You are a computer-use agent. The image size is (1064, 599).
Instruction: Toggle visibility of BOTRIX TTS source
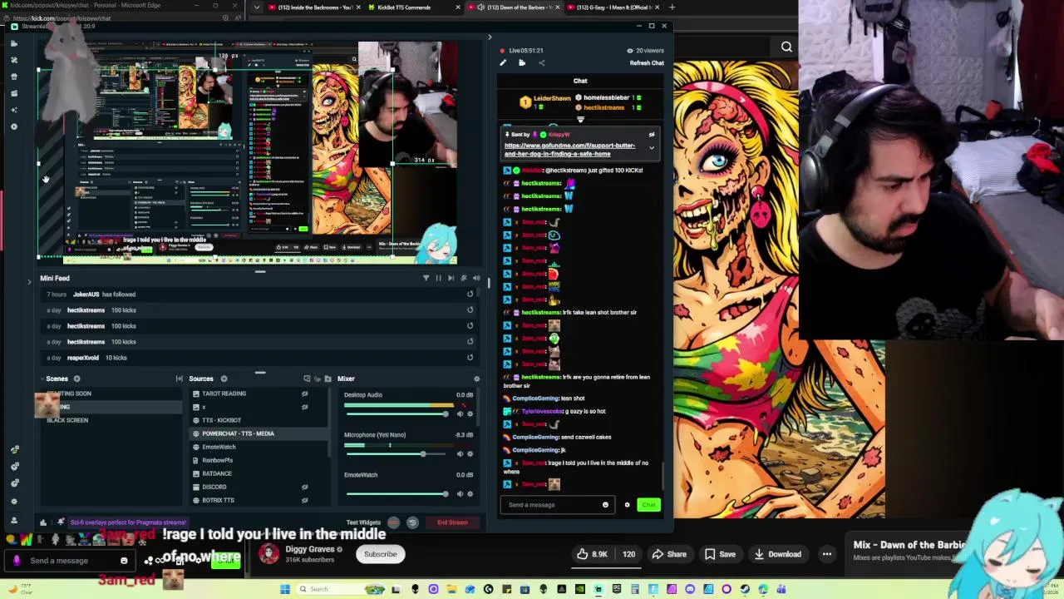[x=304, y=500]
